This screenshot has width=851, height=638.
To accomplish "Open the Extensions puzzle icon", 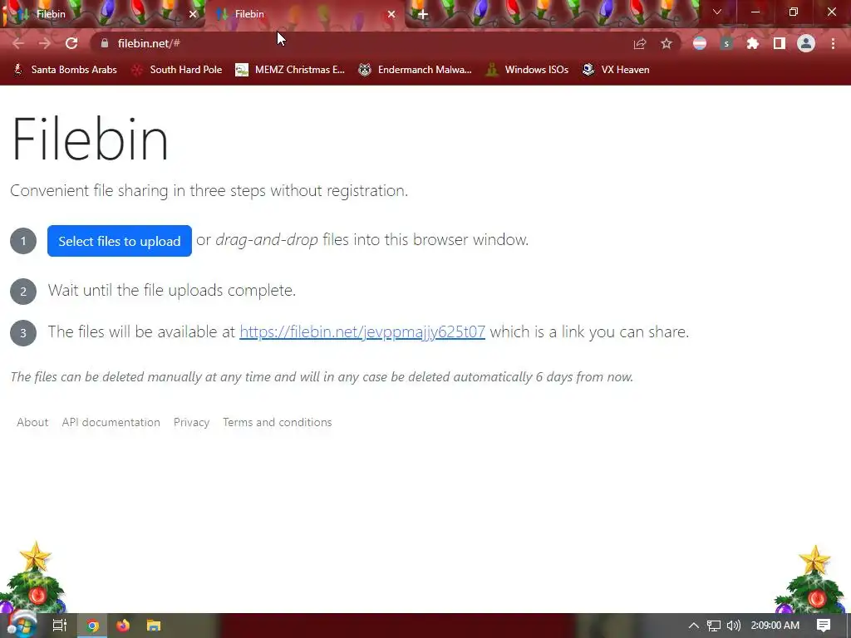I will pyautogui.click(x=753, y=43).
